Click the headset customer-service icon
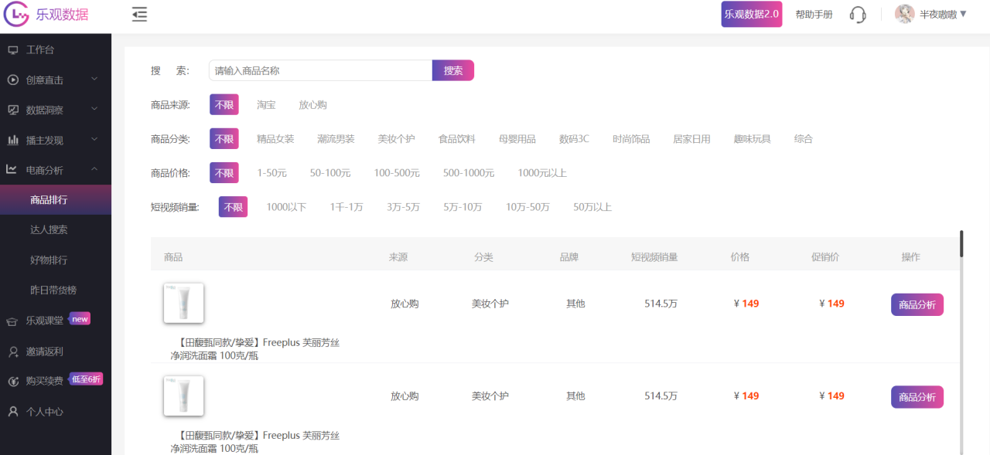This screenshot has height=455, width=990. click(858, 14)
